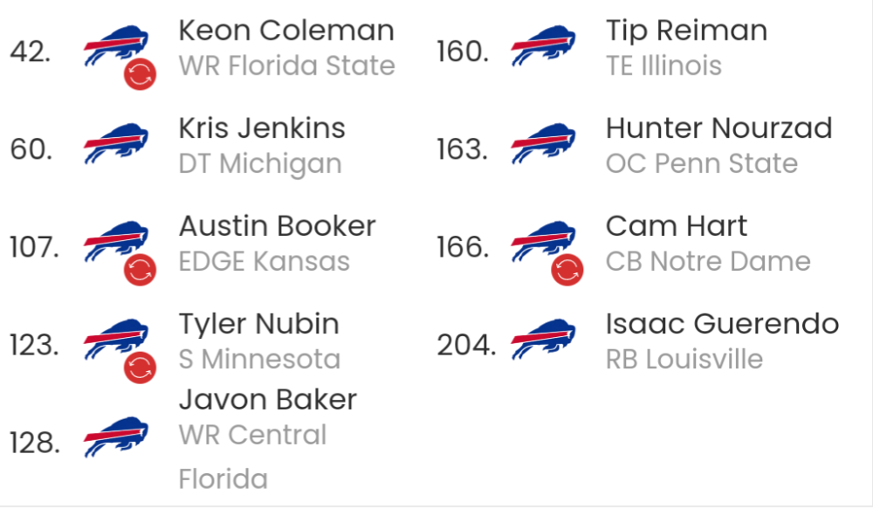This screenshot has height=509, width=873.
Task: Open Kris Jenkins player name
Action: click(262, 128)
